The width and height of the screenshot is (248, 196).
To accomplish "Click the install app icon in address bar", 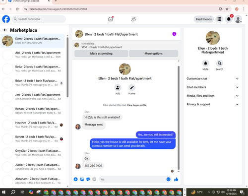I will tap(221, 9).
